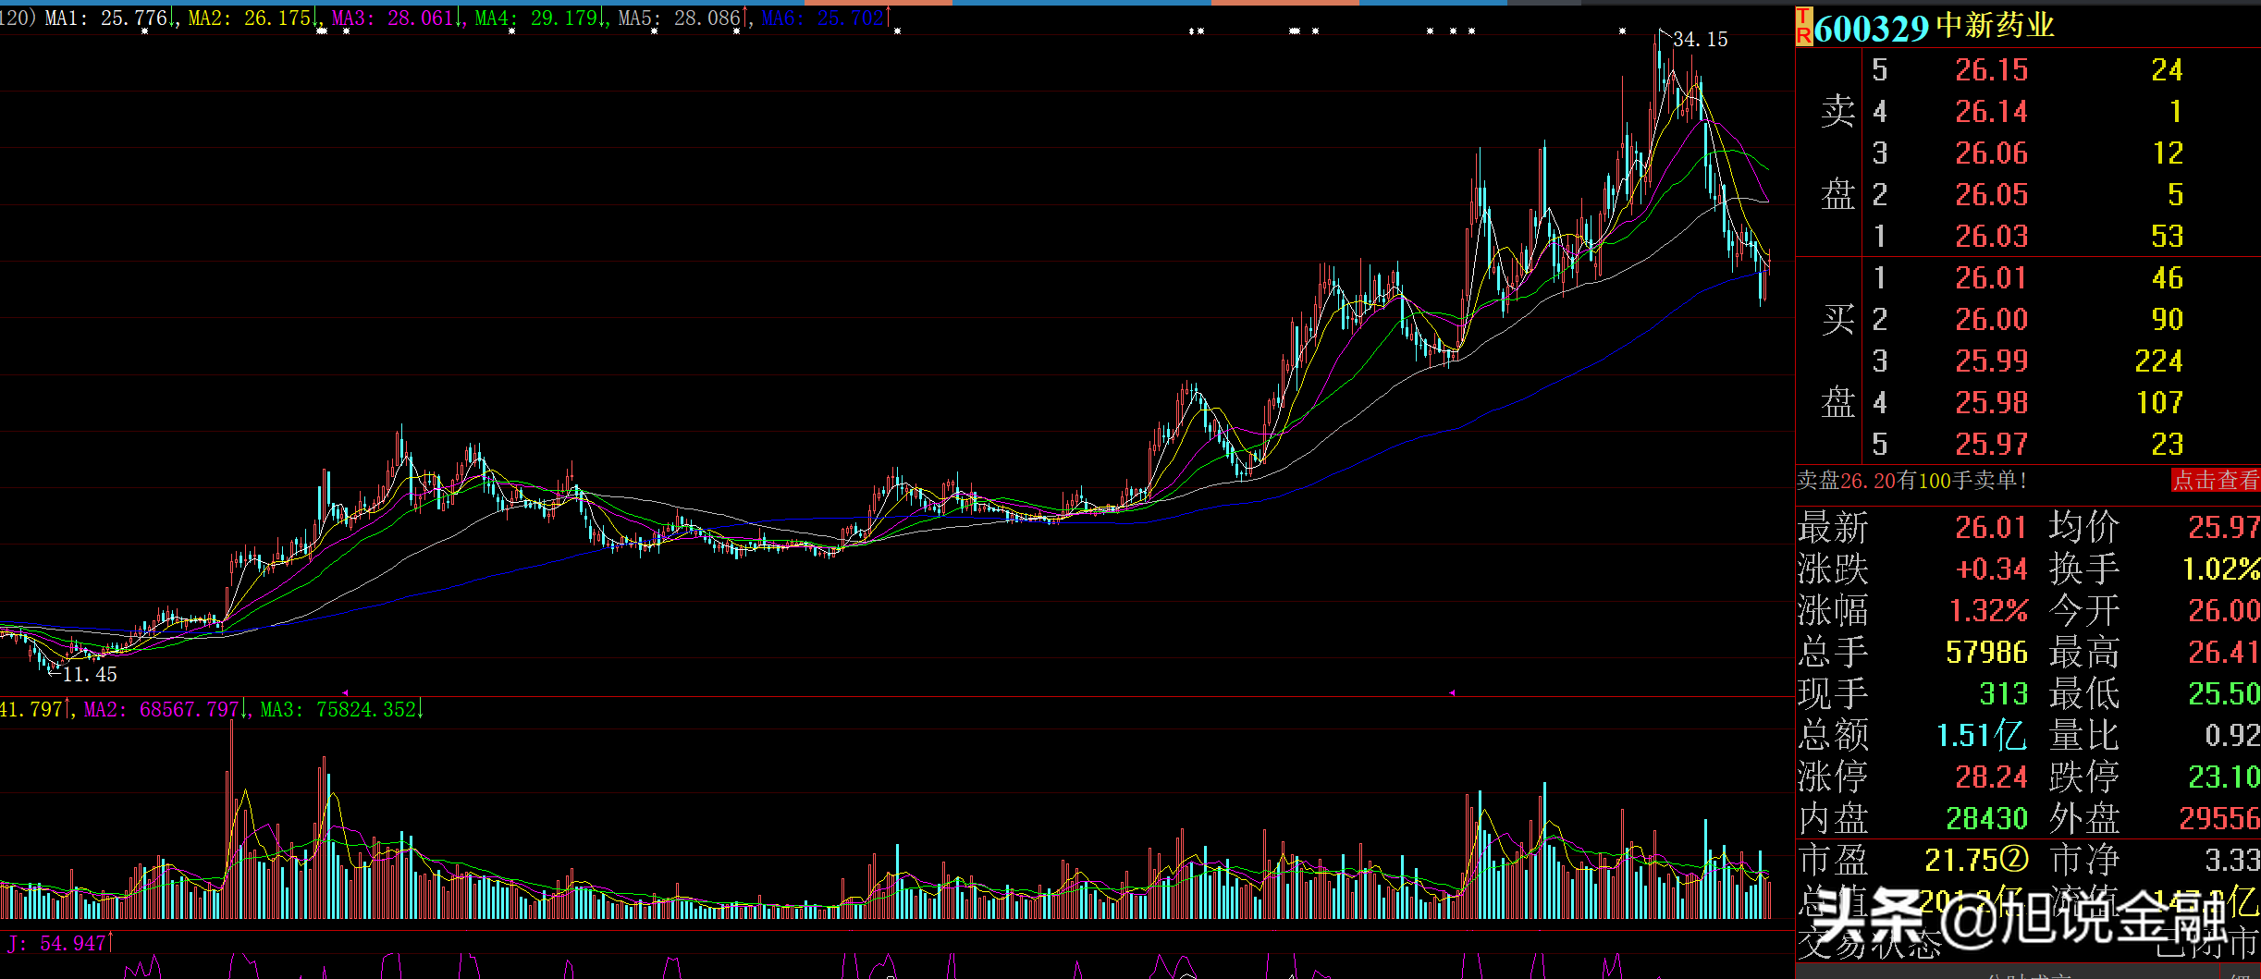Select buy-3 bid price 25.99

point(1991,361)
